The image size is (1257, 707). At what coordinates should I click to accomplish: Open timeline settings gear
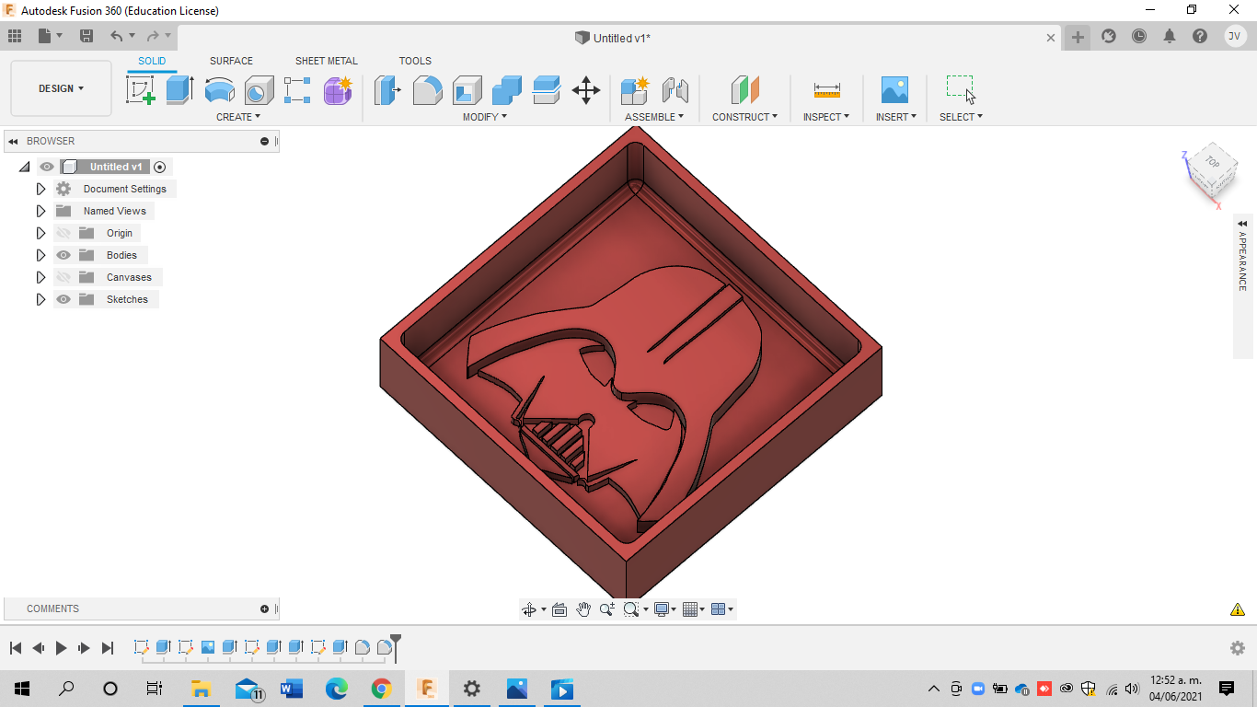(1238, 648)
